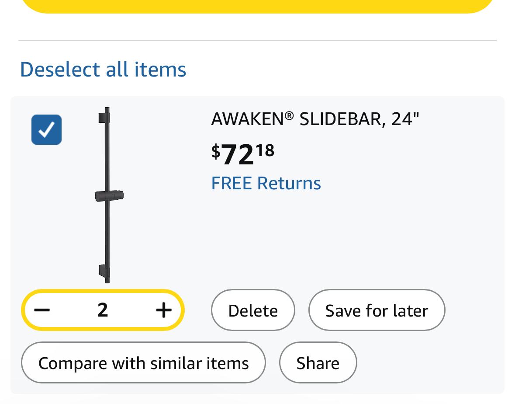Click the cents portion of the price
The image size is (515, 404).
click(265, 150)
